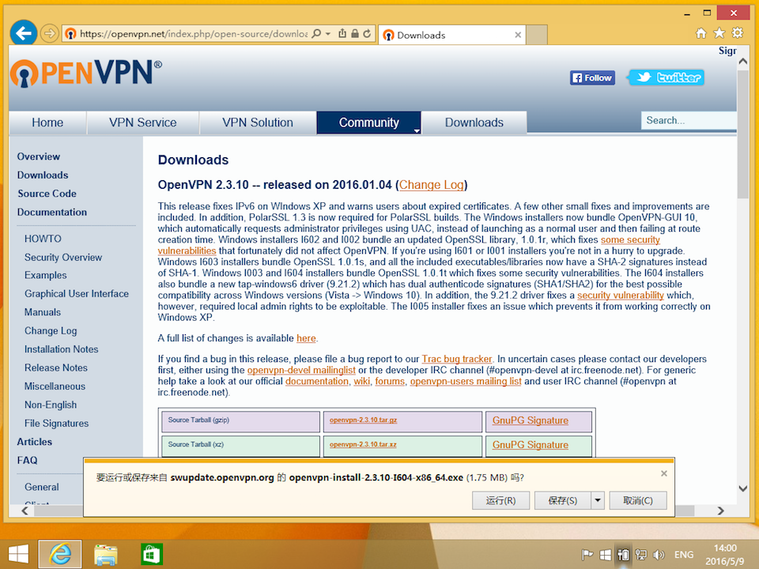Open the VPN Service navigation tab

(x=143, y=122)
